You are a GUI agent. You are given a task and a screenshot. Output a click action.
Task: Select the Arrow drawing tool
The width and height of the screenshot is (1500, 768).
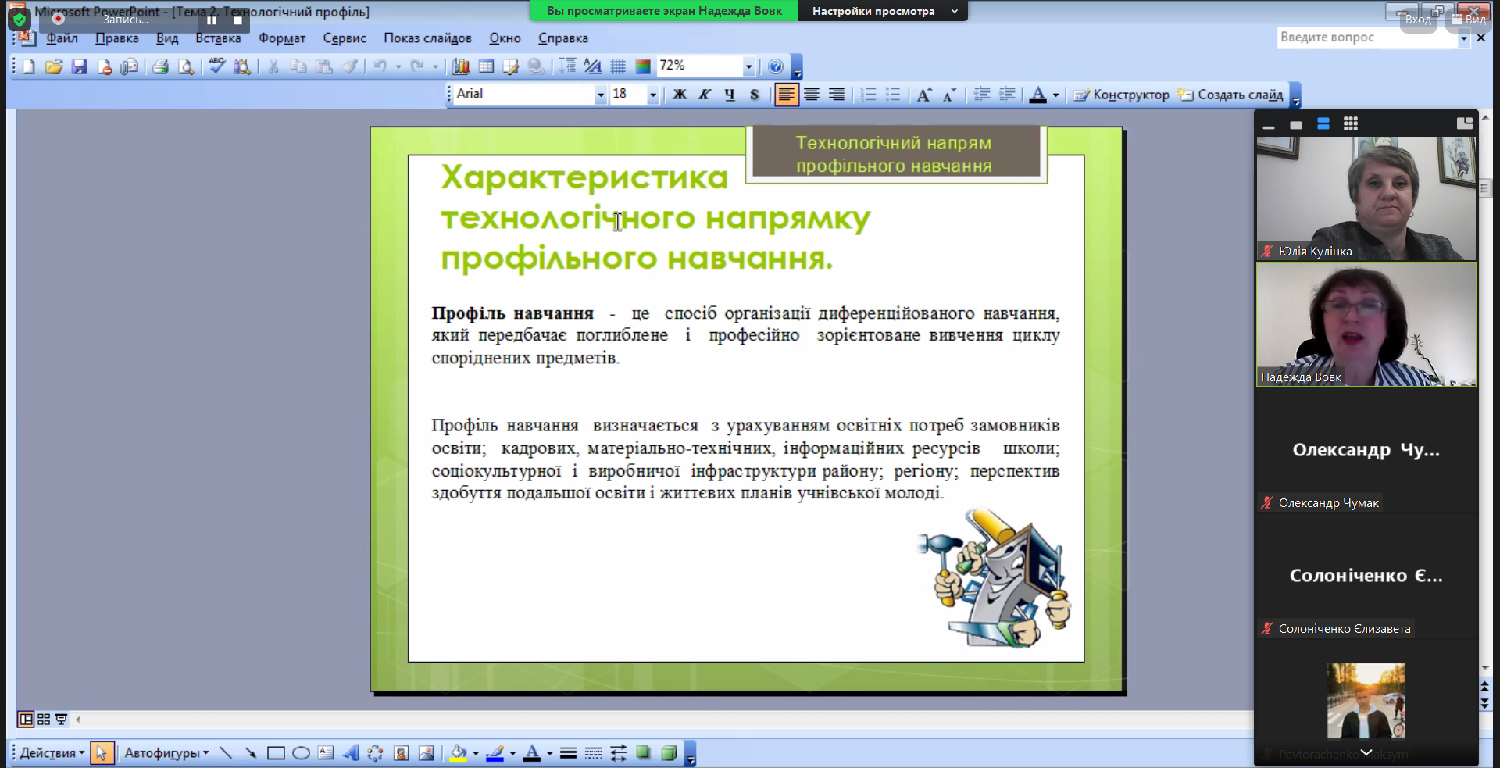click(x=251, y=753)
